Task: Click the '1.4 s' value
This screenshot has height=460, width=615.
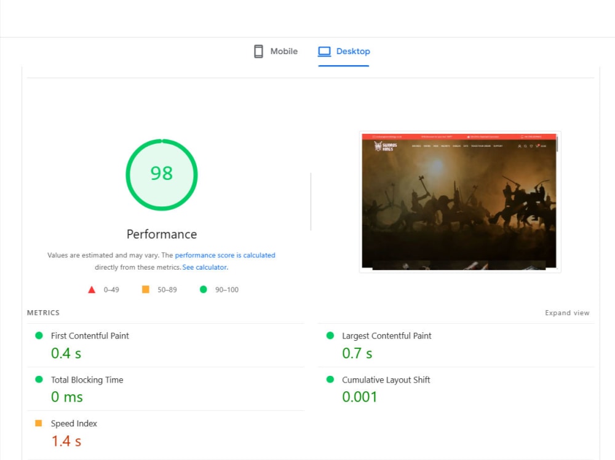Action: 66,441
